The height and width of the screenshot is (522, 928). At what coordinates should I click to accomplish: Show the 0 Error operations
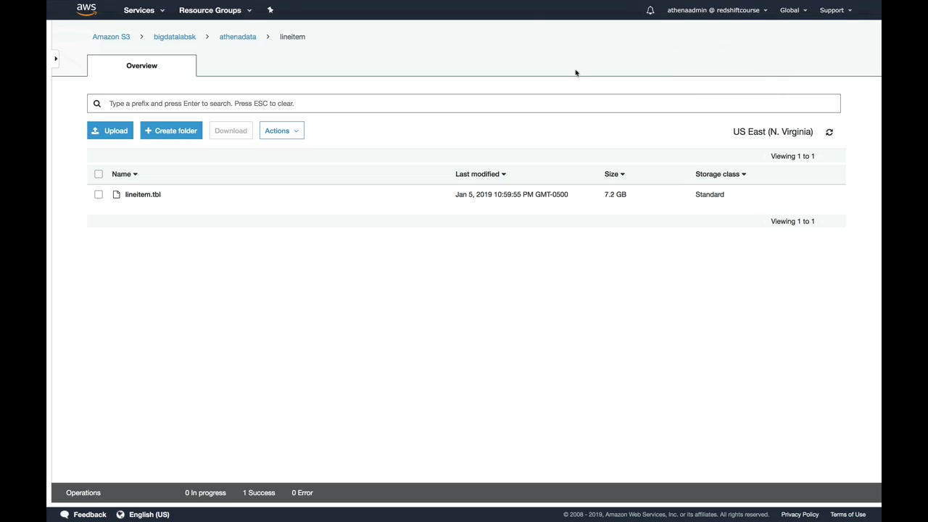click(302, 493)
